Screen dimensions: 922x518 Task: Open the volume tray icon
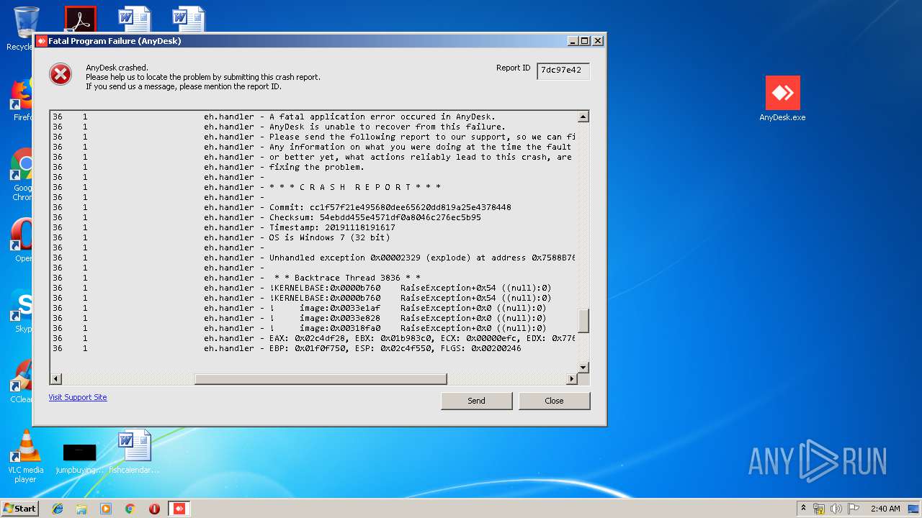(x=836, y=509)
